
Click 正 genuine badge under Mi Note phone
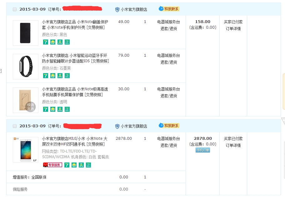(x=88, y=165)
